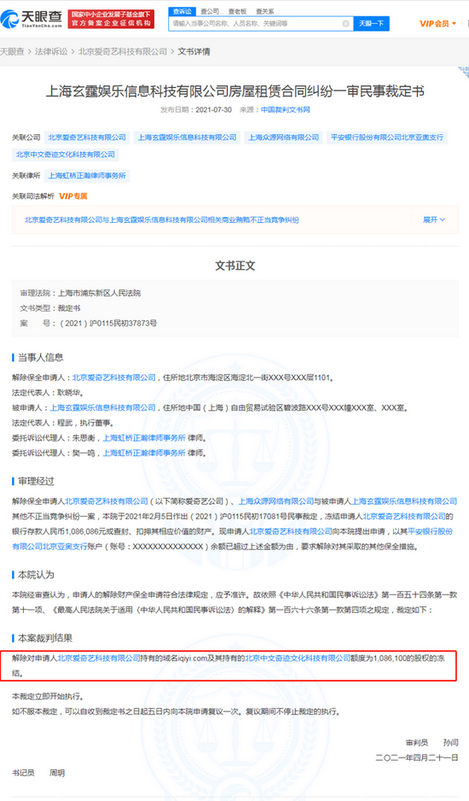Open 朱思衡's law firm link
Screen dimensions: 469x801
click(x=144, y=438)
